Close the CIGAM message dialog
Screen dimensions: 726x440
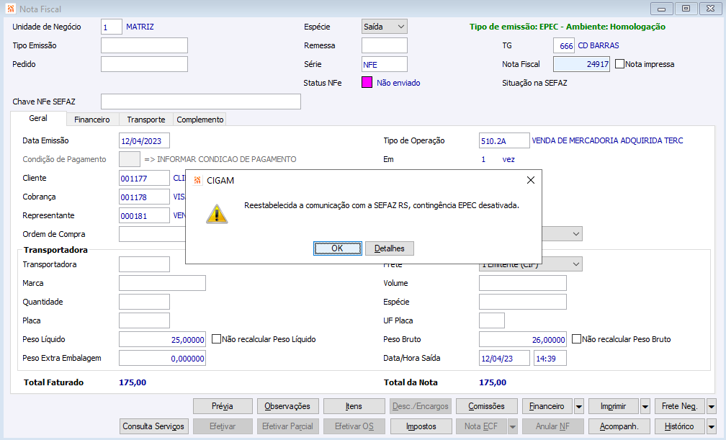point(531,180)
